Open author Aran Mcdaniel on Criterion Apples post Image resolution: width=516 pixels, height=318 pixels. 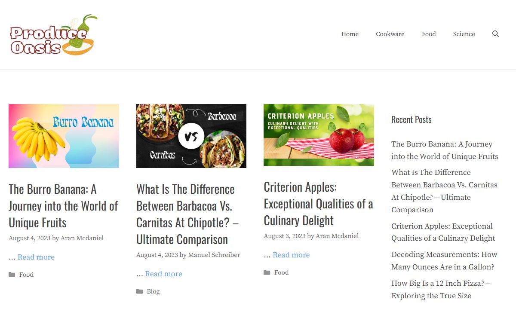point(337,236)
